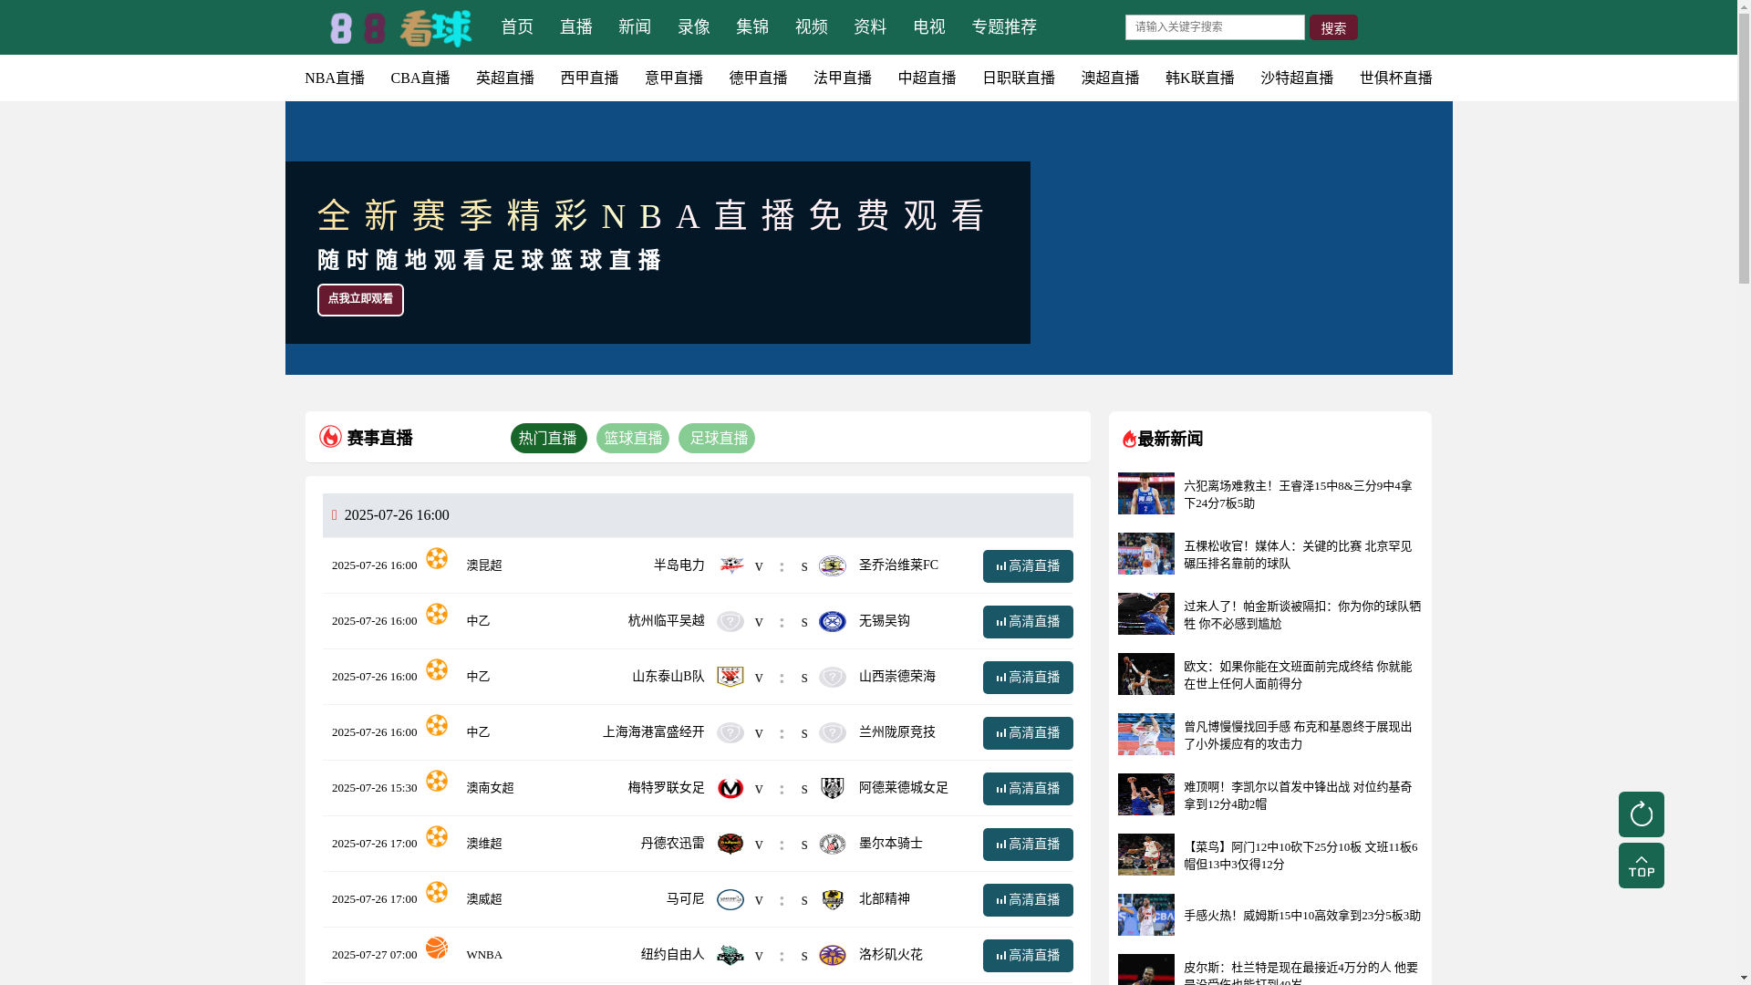Click 高清直播 for 上海海港富盛经开 match
Image resolution: width=1751 pixels, height=985 pixels.
click(x=1028, y=733)
